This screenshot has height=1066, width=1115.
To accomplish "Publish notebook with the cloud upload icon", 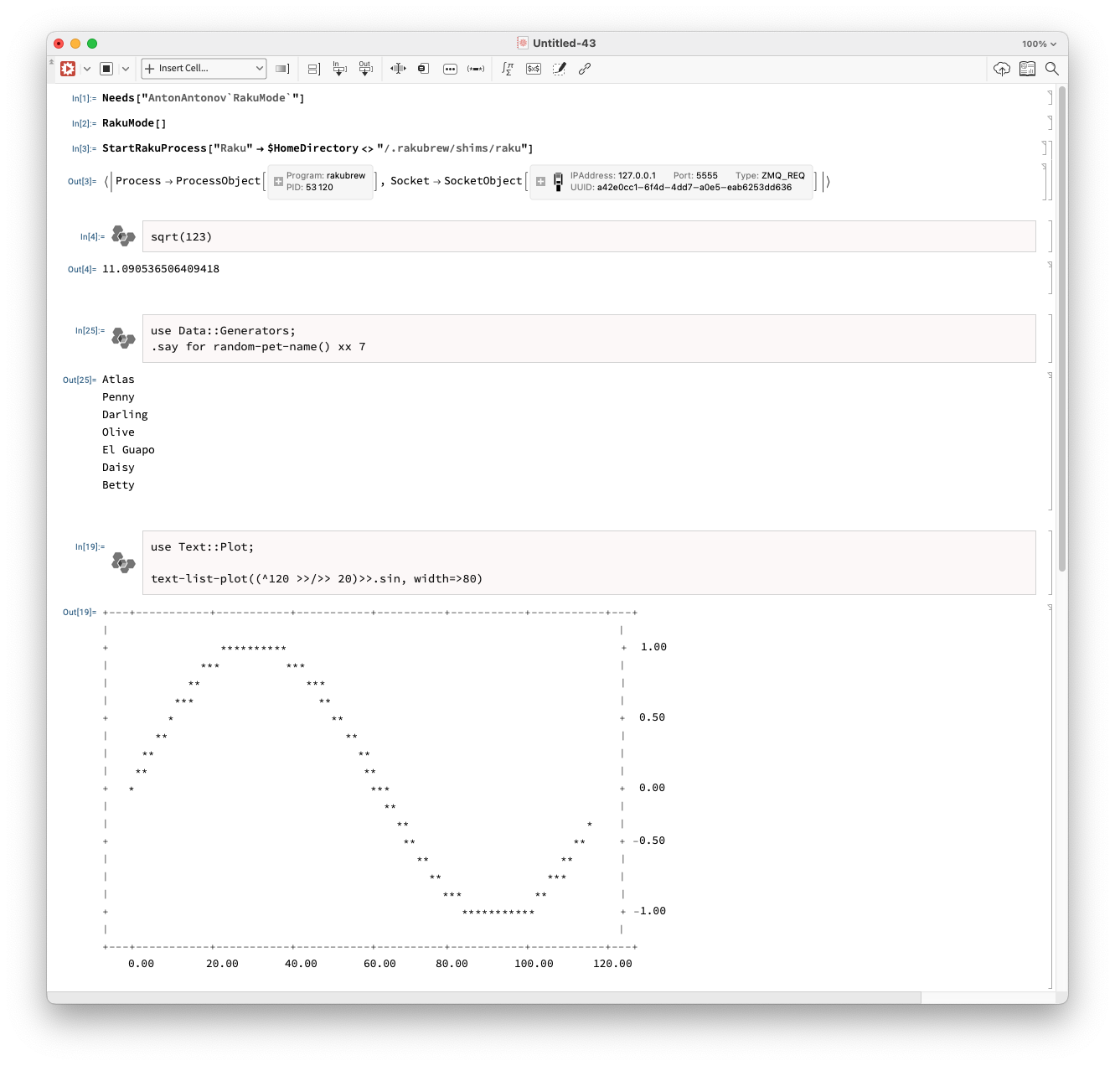I will coord(1000,69).
